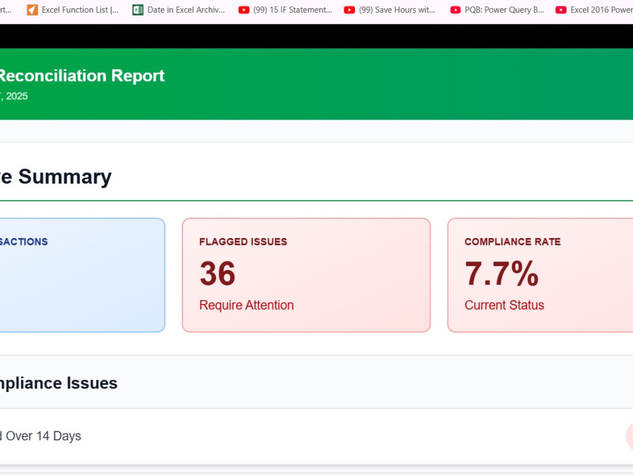The image size is (633, 475).
Task: Click the YouTube icon beside Save Hours
Action: coord(349,9)
